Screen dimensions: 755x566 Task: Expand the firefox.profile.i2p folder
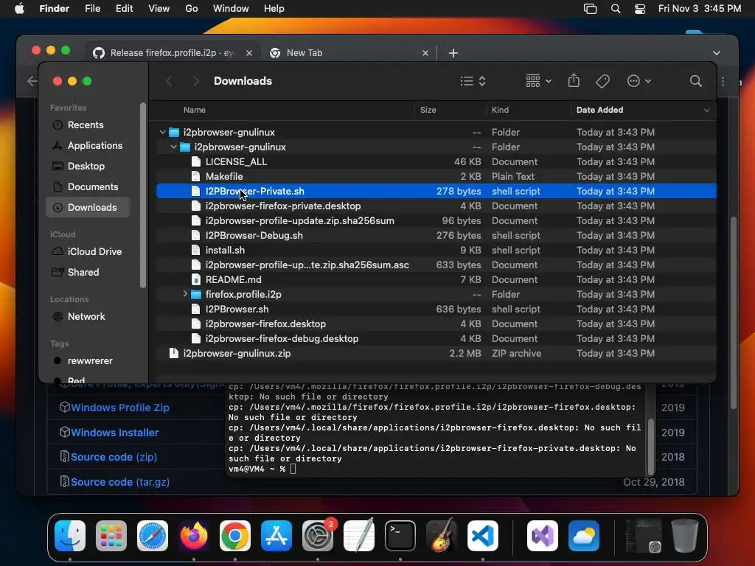185,293
